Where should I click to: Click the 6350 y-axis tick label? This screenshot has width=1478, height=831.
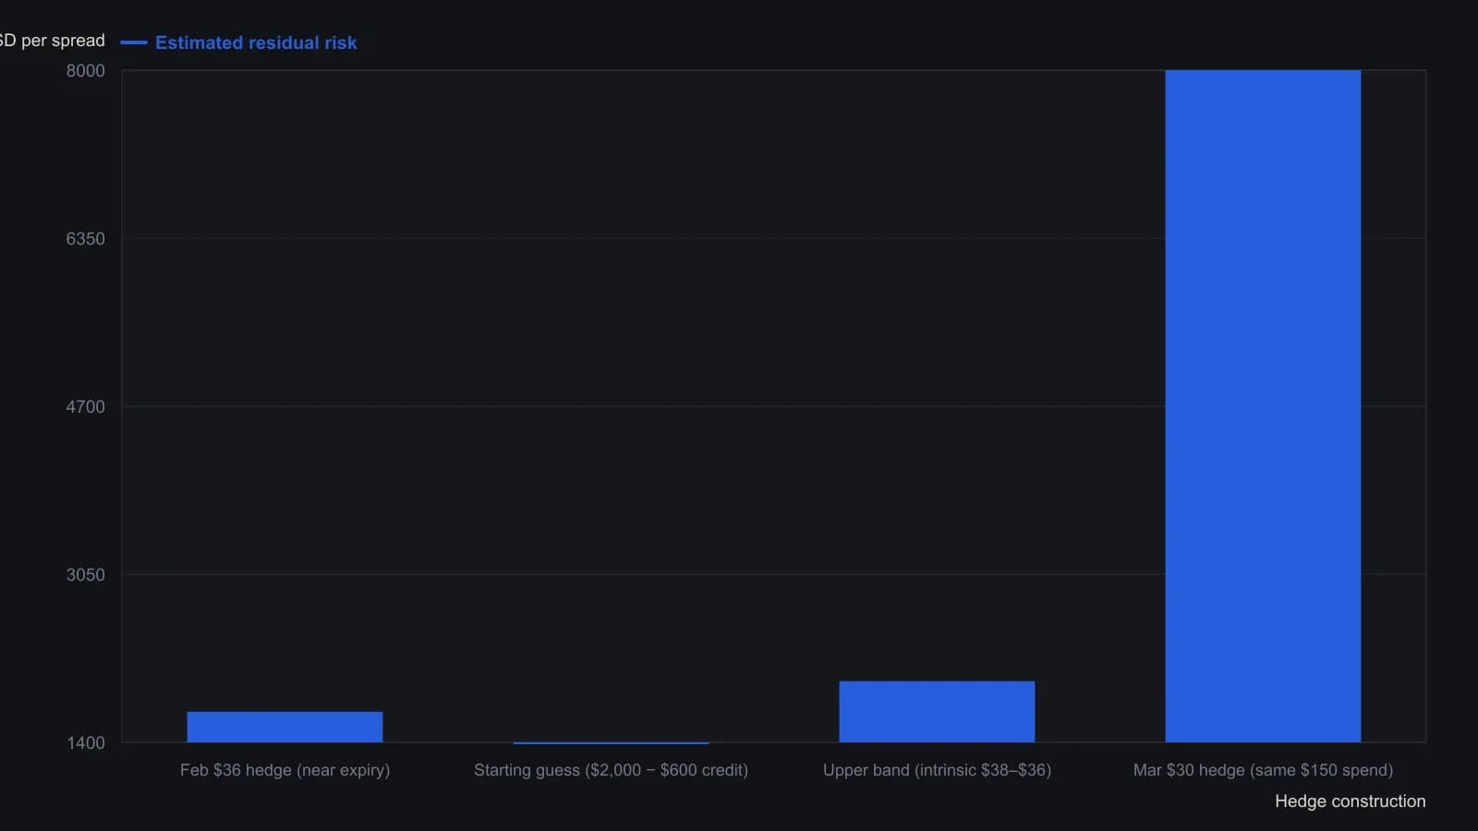coord(85,239)
